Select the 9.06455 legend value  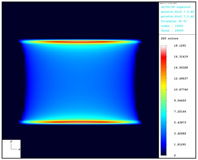click(x=180, y=100)
